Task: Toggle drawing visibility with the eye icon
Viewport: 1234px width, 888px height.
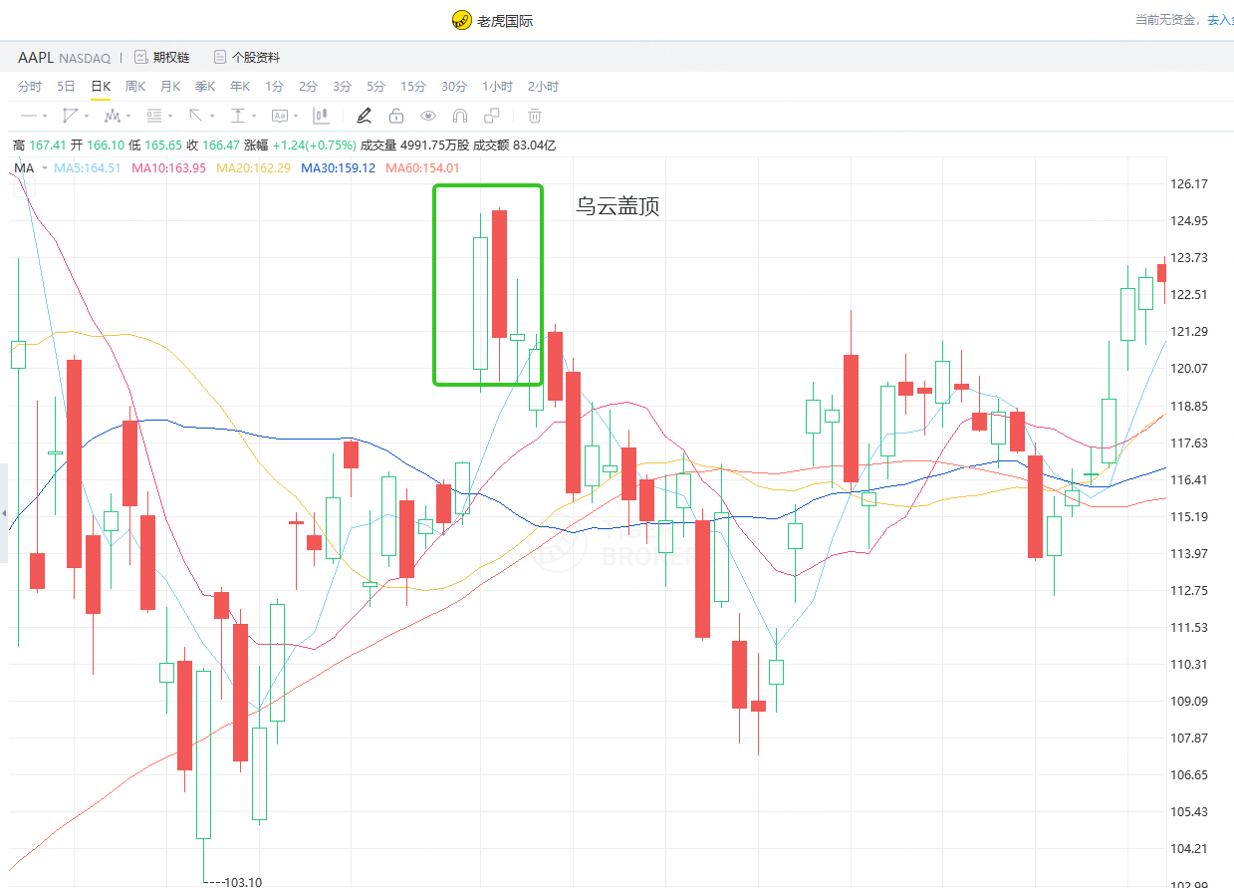Action: [x=428, y=116]
